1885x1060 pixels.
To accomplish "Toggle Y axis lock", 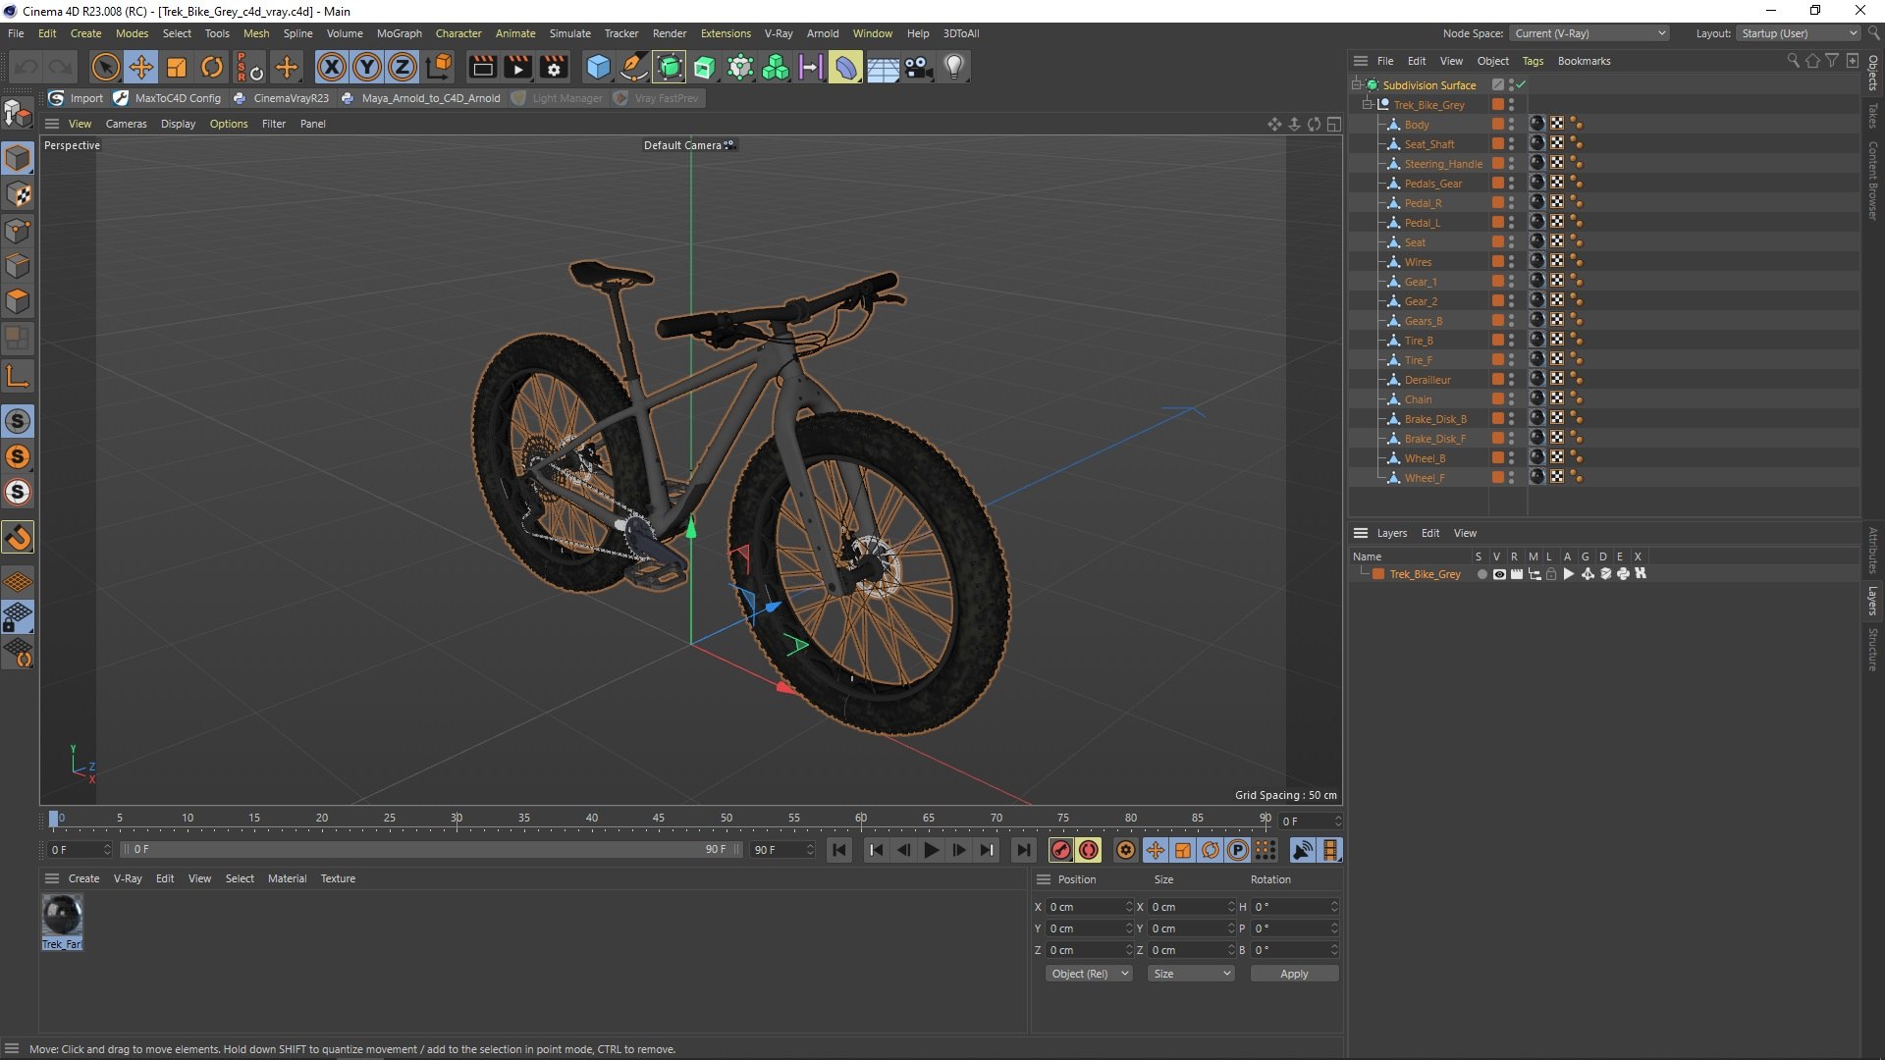I will [x=366, y=68].
